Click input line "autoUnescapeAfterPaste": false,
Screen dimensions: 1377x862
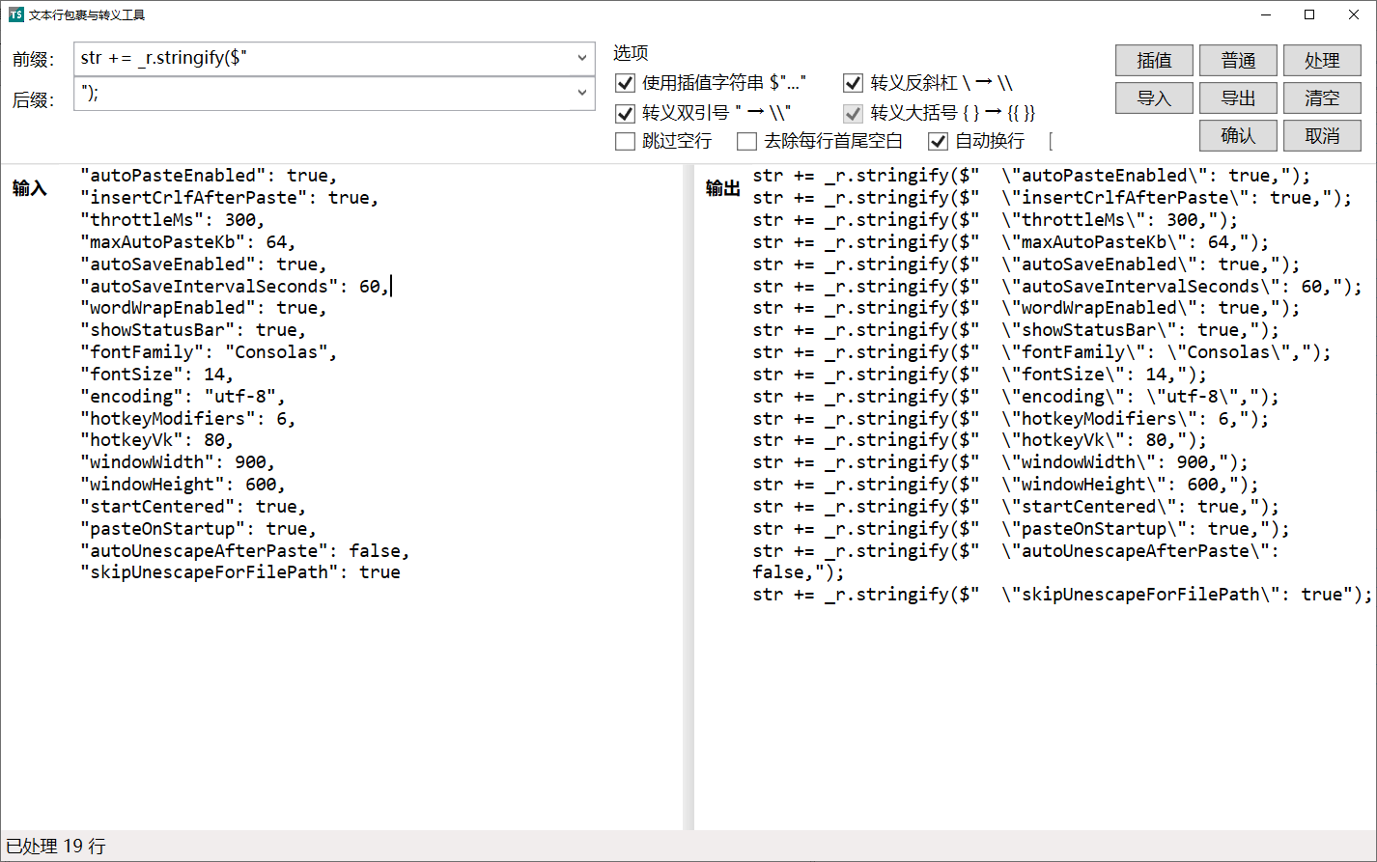[245, 551]
